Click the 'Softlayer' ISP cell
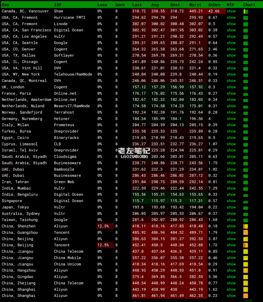The width and height of the screenshot is (263, 302). (64, 55)
